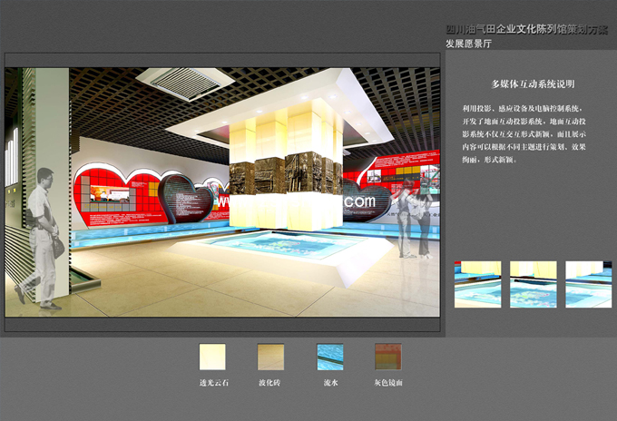Click the 透光云石 cream material swatch
The height and width of the screenshot is (421, 617).
(214, 357)
